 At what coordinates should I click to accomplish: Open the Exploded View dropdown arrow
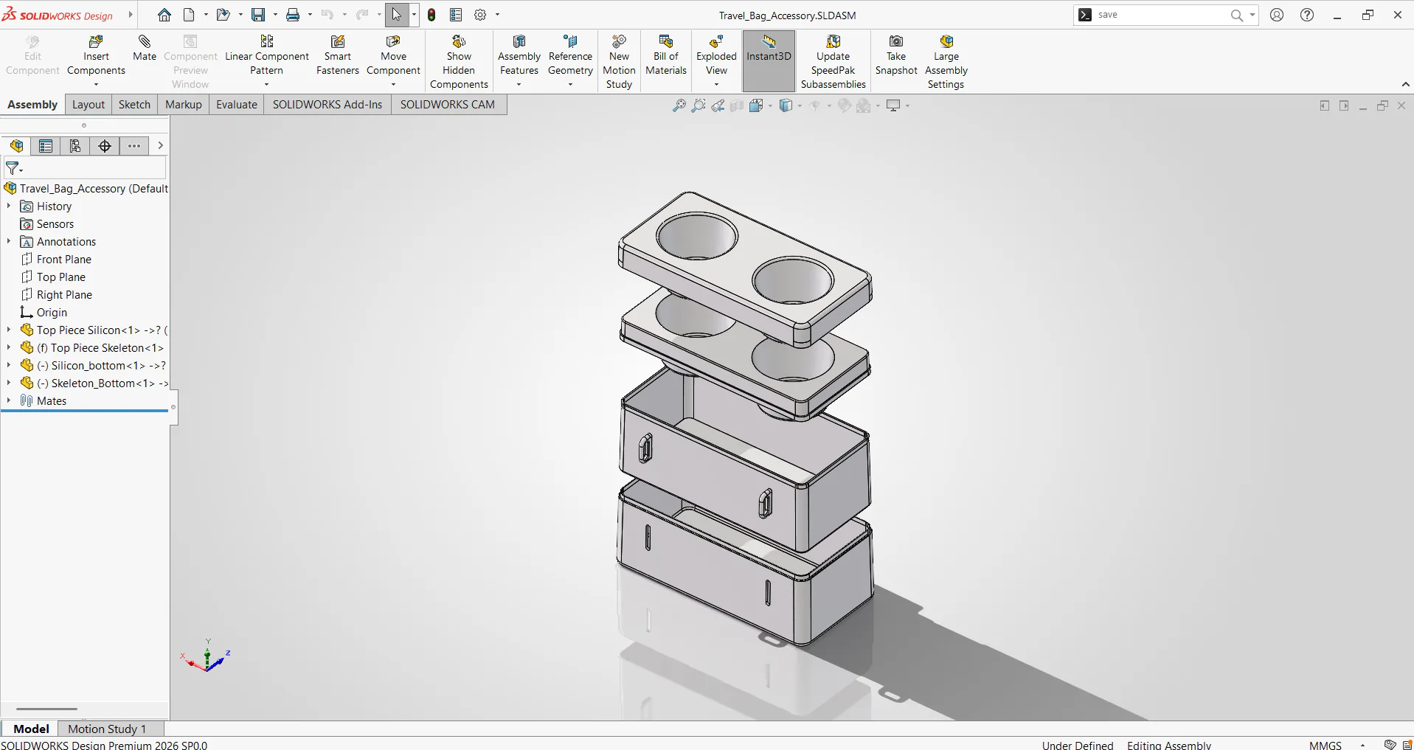point(716,85)
